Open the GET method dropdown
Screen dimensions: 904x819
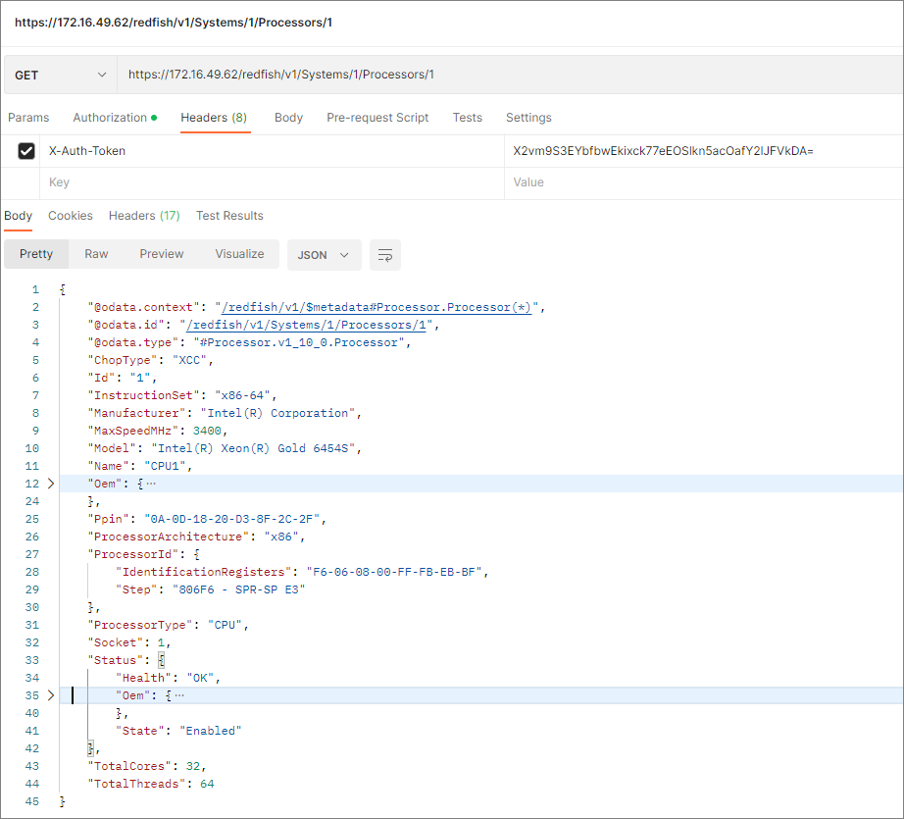pyautogui.click(x=61, y=75)
